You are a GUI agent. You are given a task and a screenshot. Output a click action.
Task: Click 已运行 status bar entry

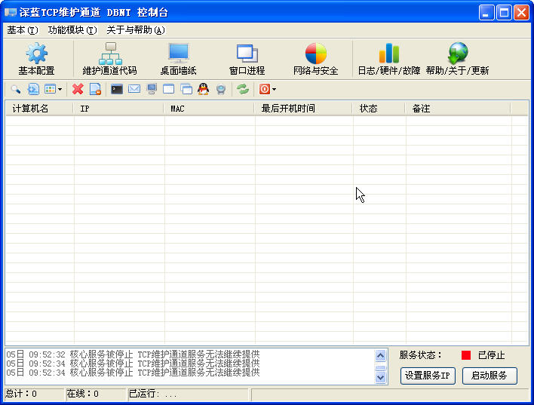click(x=153, y=394)
